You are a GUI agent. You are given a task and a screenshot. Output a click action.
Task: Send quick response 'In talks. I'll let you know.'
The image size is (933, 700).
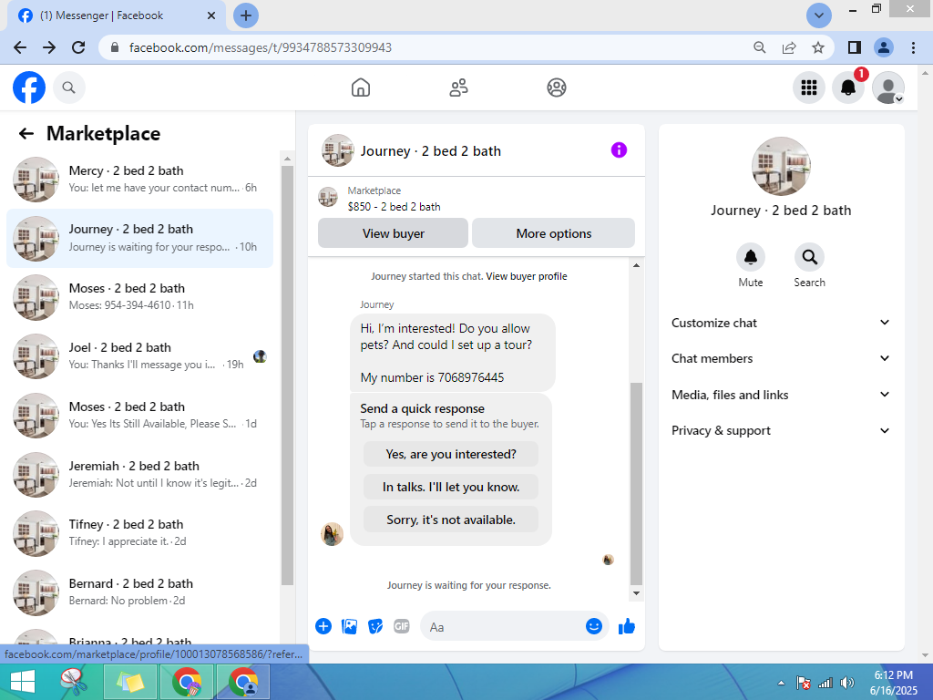pyautogui.click(x=451, y=487)
